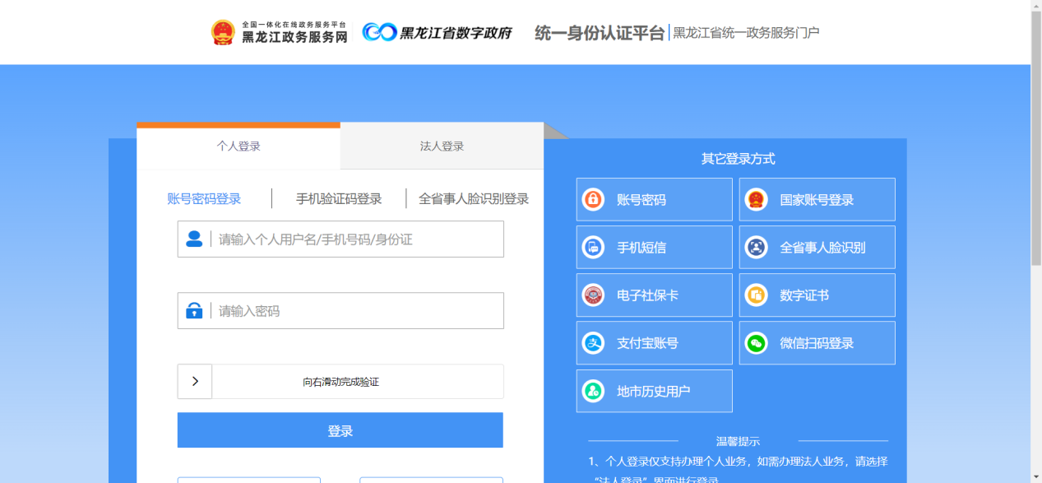This screenshot has height=483, width=1042.
Task: Click the 全省事人脸识别 face icon
Action: point(756,248)
